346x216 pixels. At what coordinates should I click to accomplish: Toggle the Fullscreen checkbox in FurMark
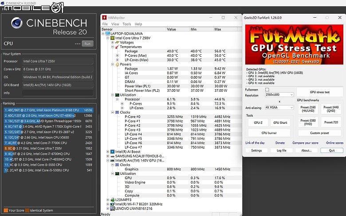click(267, 90)
